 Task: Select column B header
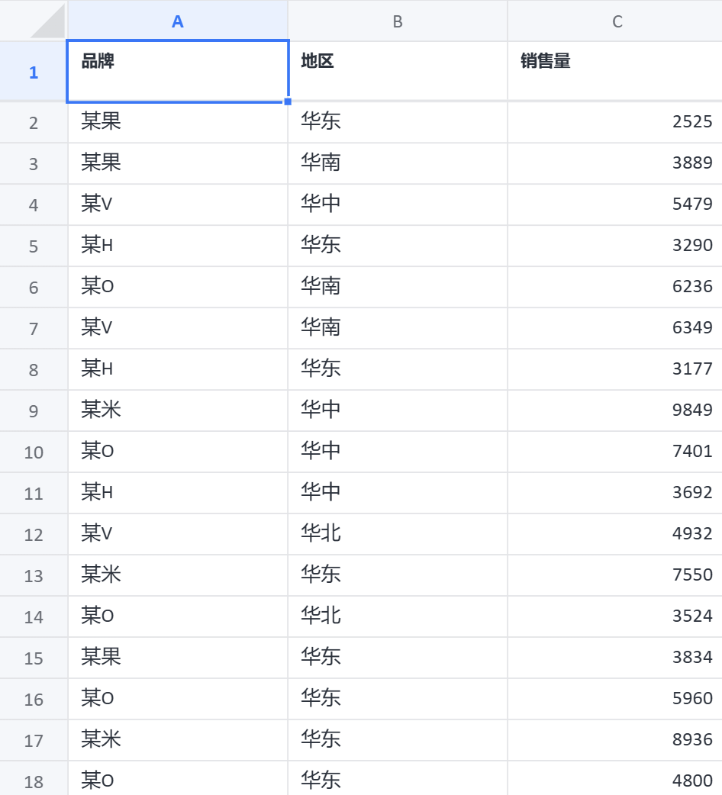click(398, 21)
